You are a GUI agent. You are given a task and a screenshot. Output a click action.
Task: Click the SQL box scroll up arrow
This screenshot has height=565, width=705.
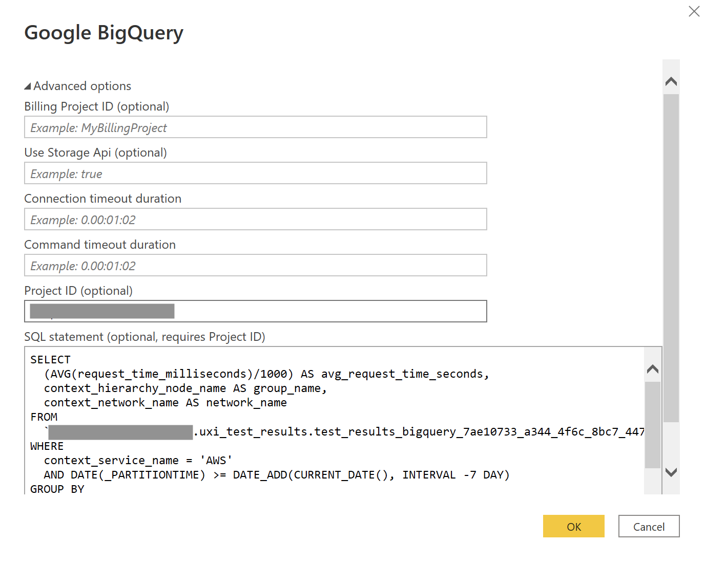(x=652, y=369)
